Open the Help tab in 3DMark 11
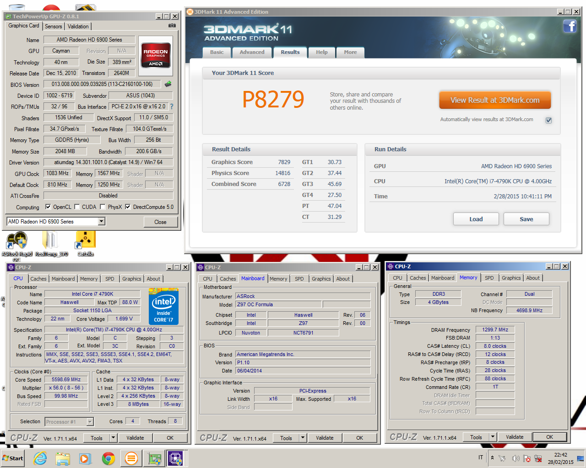586x468 pixels. tap(322, 52)
